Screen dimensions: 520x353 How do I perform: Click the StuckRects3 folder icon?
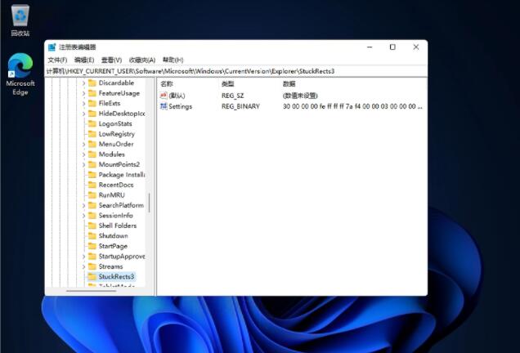tap(92, 277)
